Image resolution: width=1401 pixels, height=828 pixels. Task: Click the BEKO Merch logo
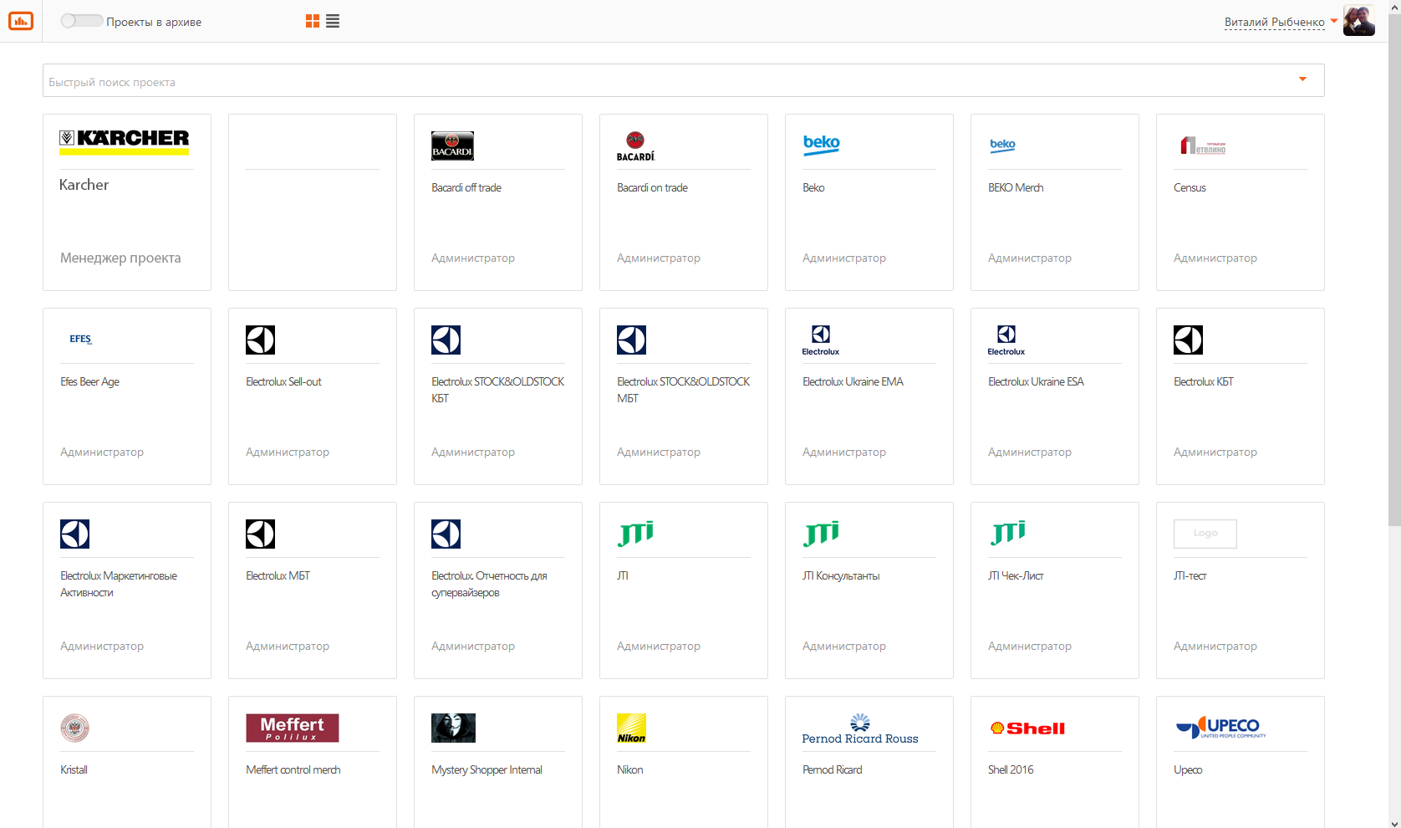point(1002,146)
